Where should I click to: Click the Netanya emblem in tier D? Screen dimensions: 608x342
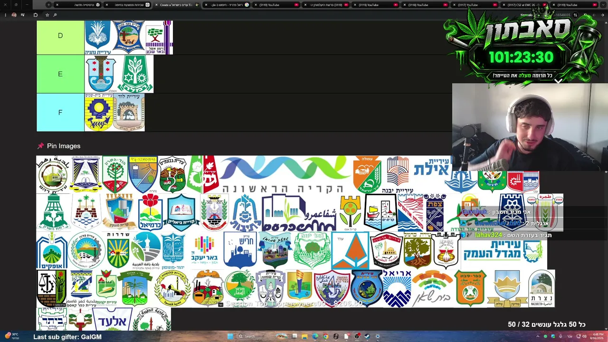tap(98, 38)
